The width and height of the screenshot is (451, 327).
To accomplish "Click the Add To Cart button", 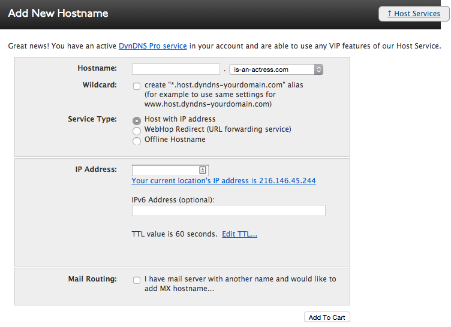I will pyautogui.click(x=327, y=317).
